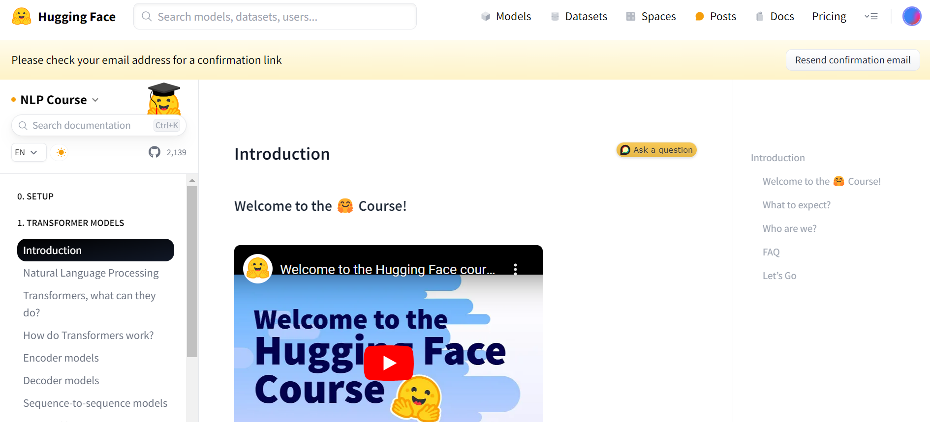This screenshot has height=422, width=930.
Task: Open Encoder models chapter in sidebar
Action: coord(61,358)
